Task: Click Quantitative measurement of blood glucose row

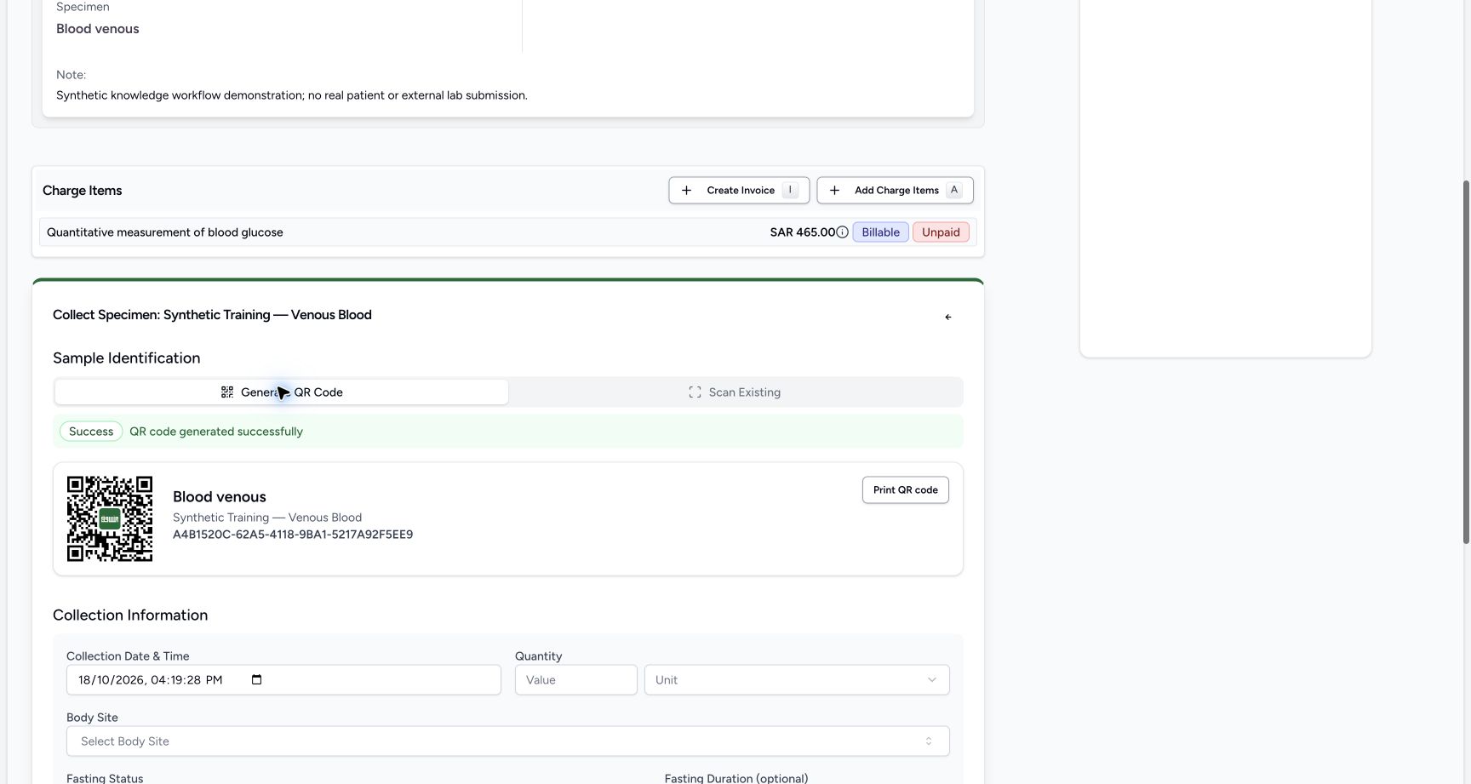Action: click(x=508, y=232)
